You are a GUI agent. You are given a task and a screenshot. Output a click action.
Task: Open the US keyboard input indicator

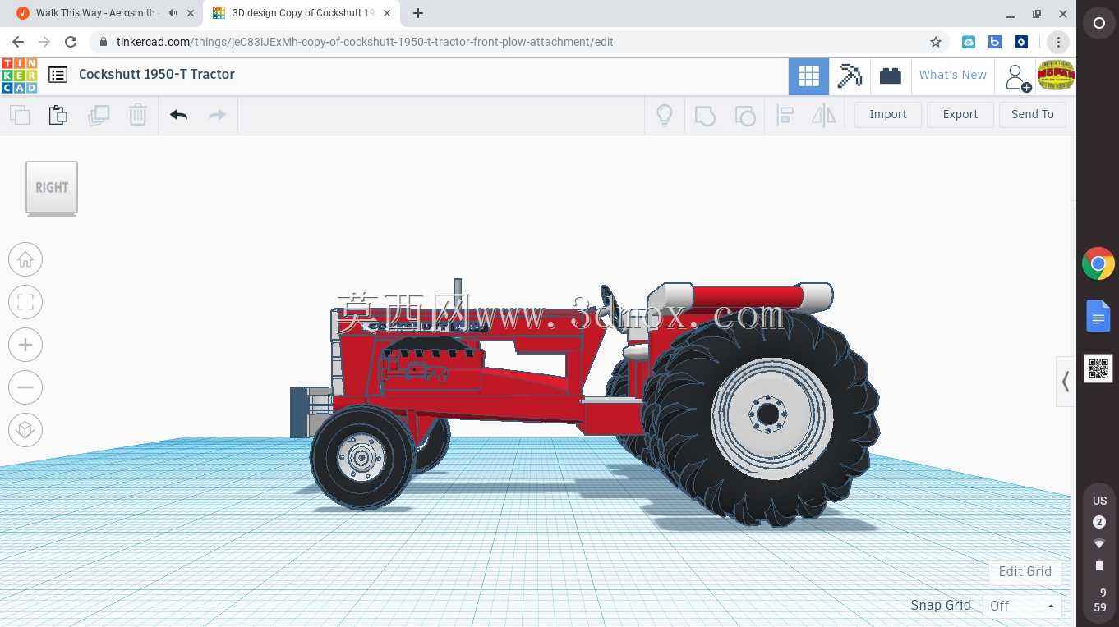(x=1099, y=501)
